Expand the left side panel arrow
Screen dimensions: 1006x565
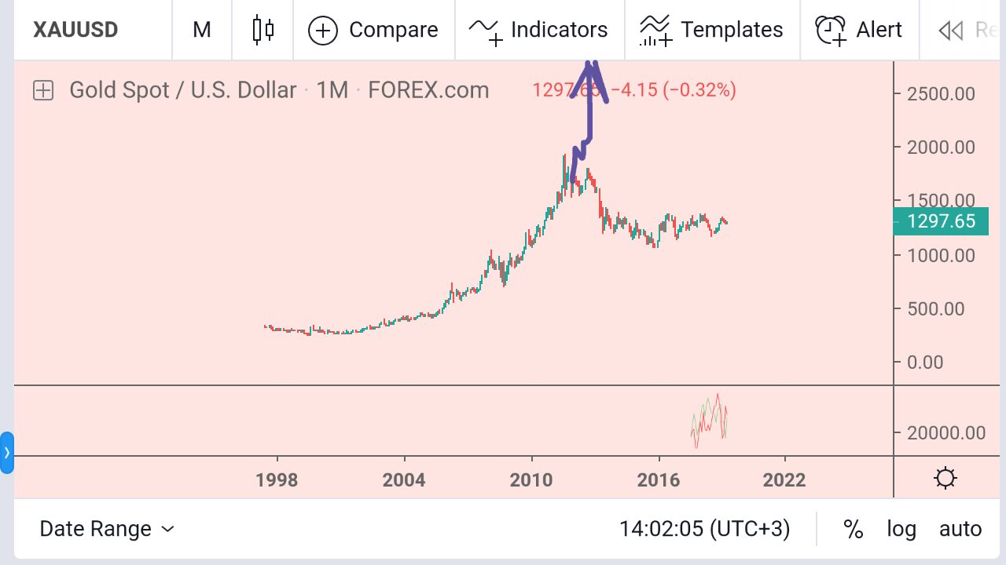tap(7, 453)
